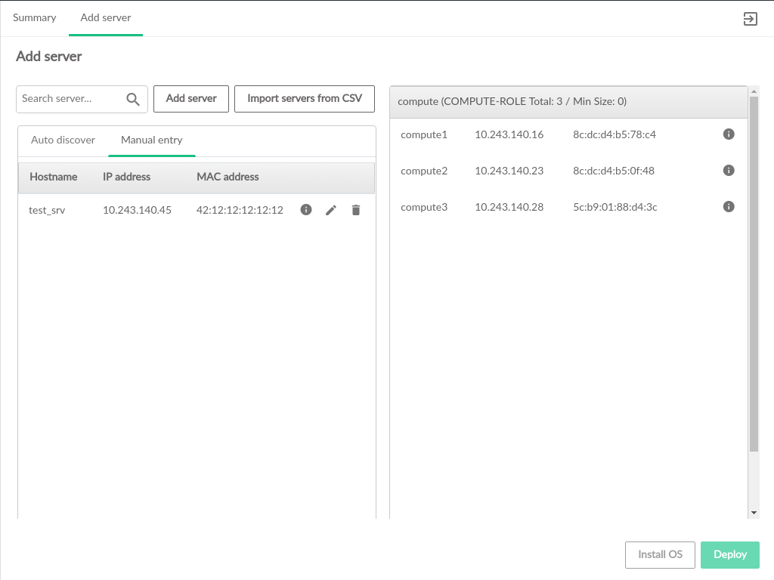Switch to the Summary tab
Viewport: 774px width, 580px height.
click(35, 18)
